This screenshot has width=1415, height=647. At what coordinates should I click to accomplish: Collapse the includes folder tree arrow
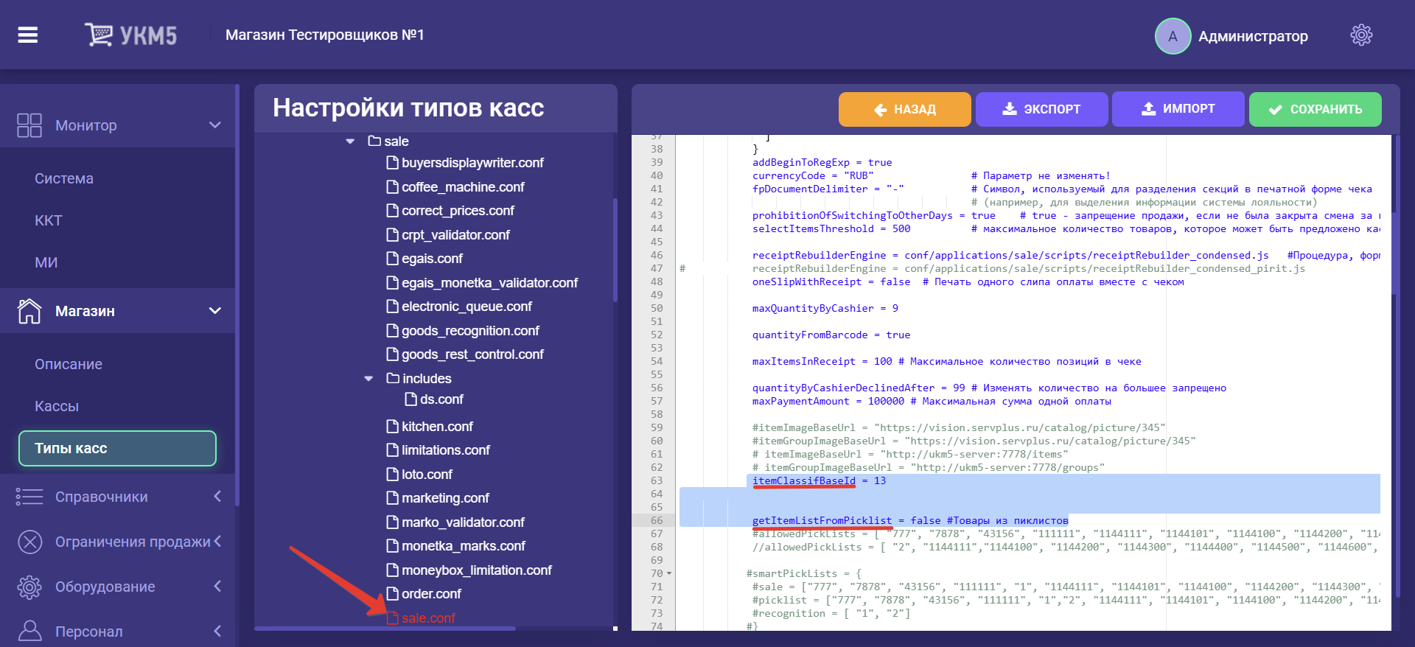[368, 379]
